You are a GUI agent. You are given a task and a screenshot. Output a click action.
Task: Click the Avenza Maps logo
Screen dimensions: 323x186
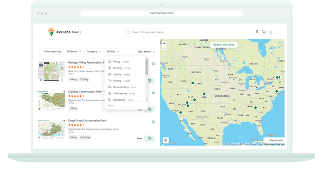point(65,32)
